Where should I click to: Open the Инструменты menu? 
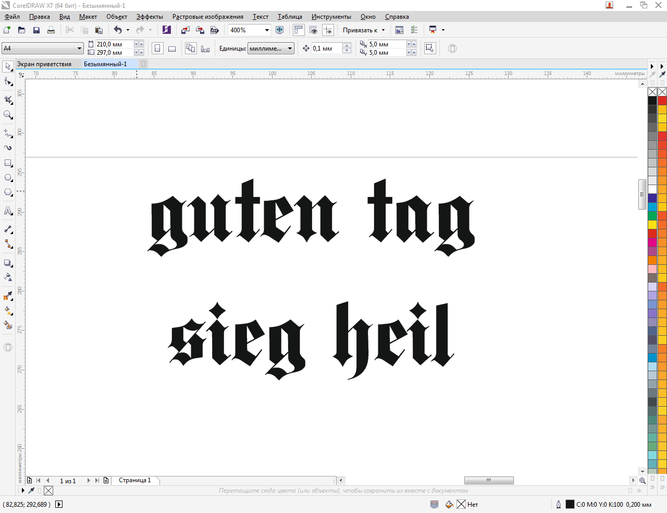tap(331, 17)
